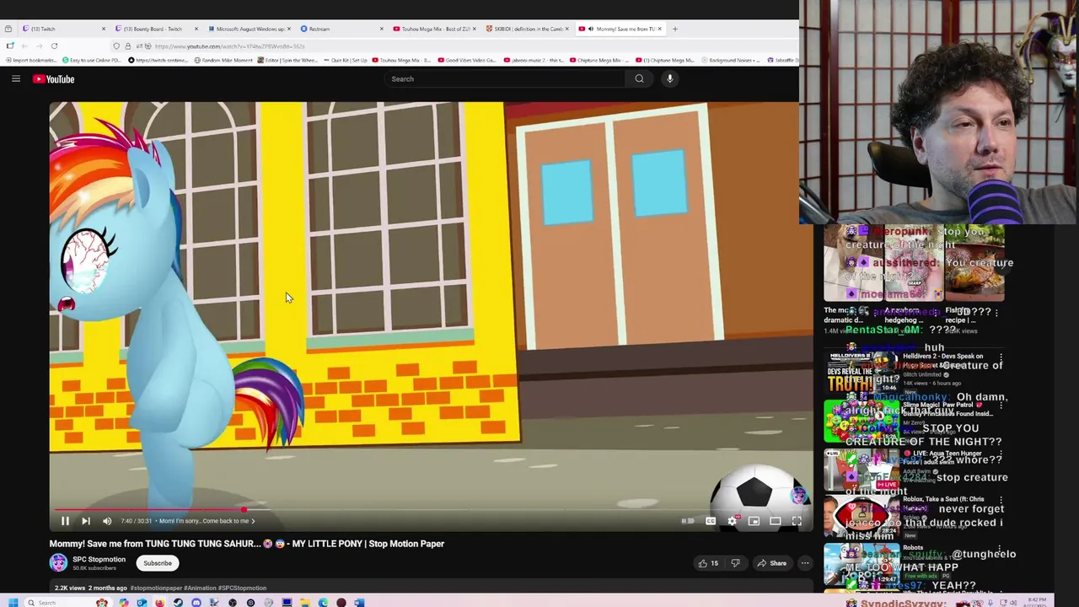The height and width of the screenshot is (607, 1079).
Task: Mute the video player volume
Action: 107,521
